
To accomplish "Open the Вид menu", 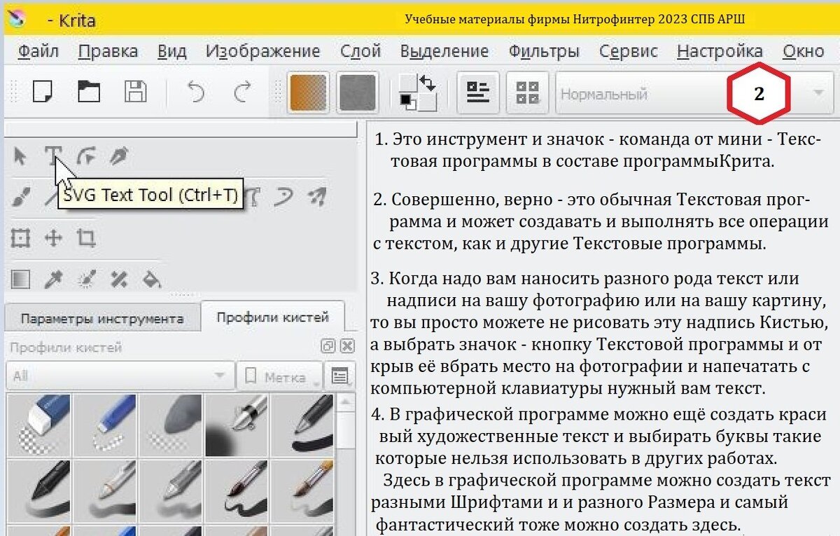I will (x=171, y=51).
